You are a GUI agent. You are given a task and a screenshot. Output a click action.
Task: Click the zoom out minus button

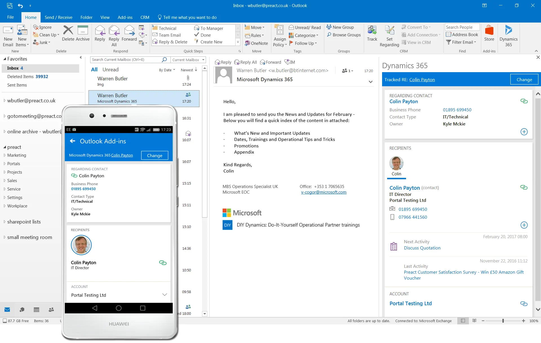[x=483, y=321]
